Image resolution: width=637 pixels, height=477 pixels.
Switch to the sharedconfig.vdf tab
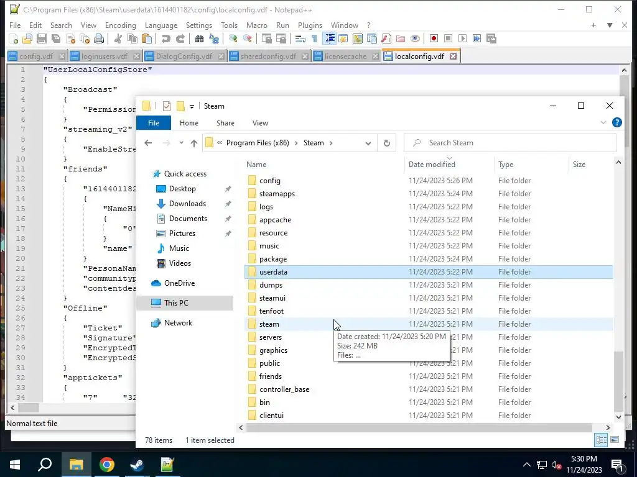pyautogui.click(x=268, y=57)
